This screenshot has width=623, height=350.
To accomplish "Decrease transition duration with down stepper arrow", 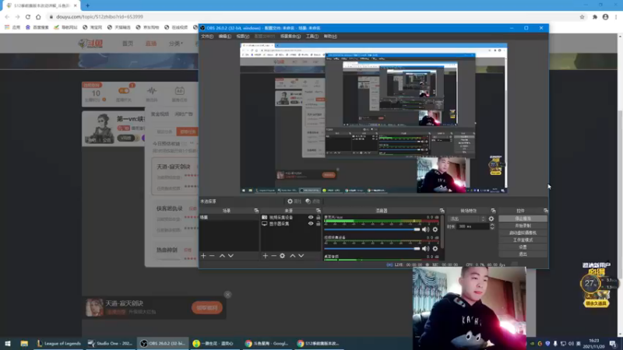I will 492,228.
